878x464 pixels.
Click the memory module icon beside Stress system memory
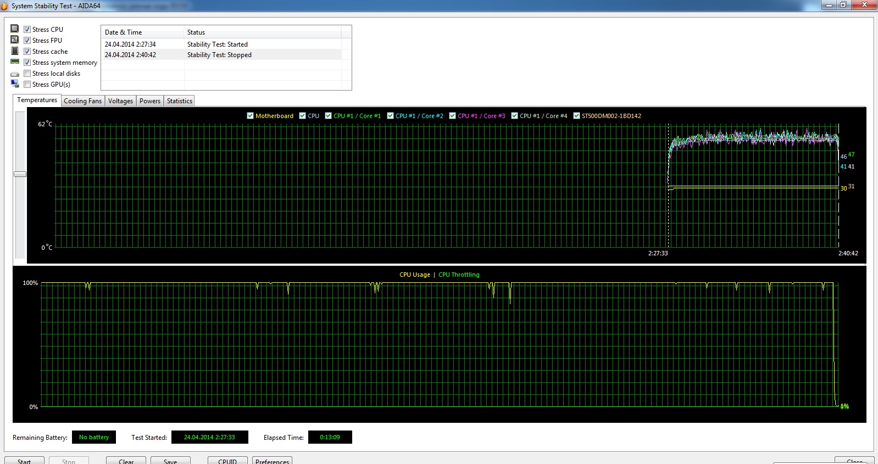[15, 62]
